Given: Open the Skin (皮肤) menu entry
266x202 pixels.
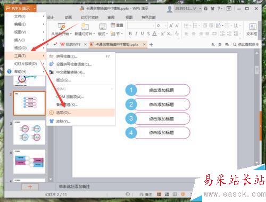Looking at the screenshot, I should tap(81, 122).
